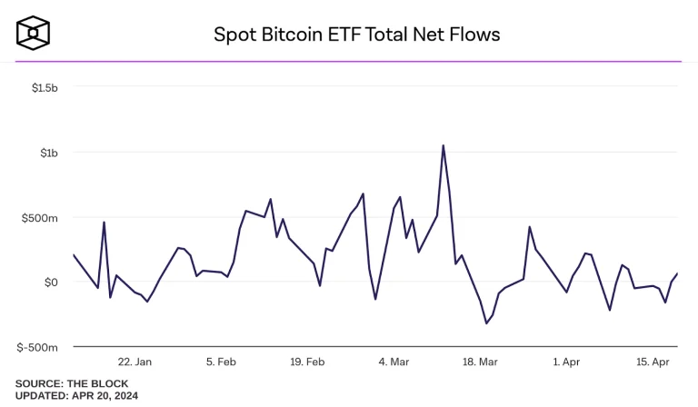Click The Block cube logo
698x407 pixels.
click(x=34, y=33)
